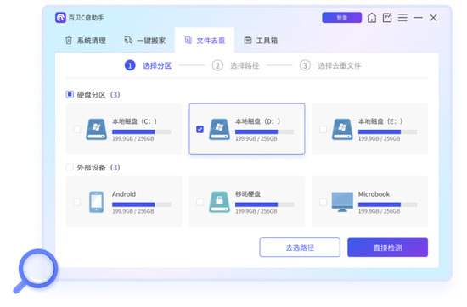Click the Android storage usage bar

142,204
